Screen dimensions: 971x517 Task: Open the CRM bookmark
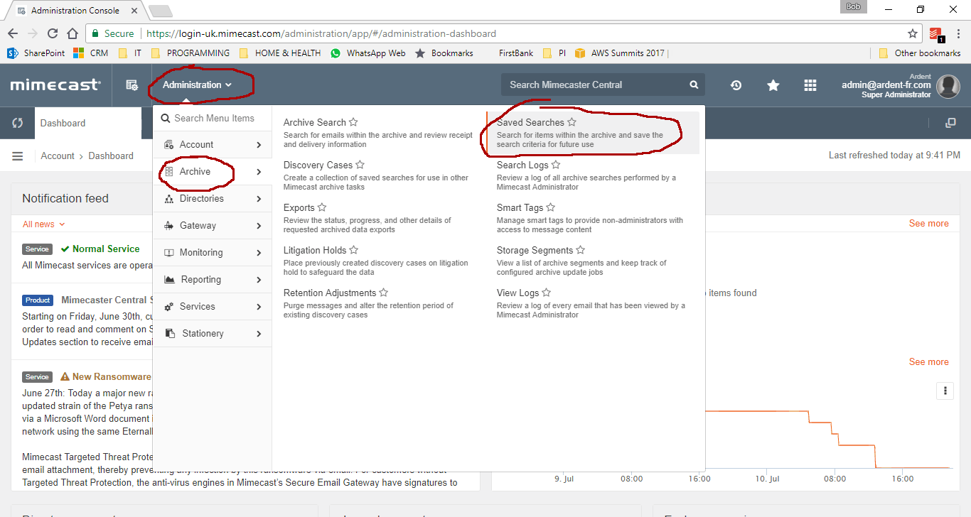point(90,53)
